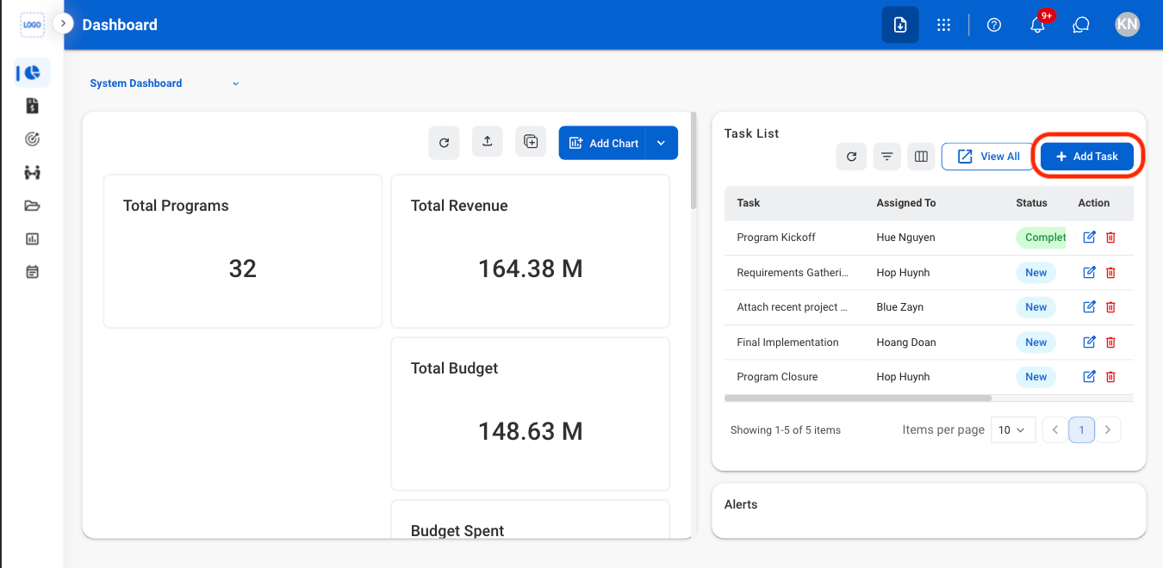This screenshot has width=1163, height=568.
Task: Delete the Program Closure task
Action: [x=1110, y=377]
